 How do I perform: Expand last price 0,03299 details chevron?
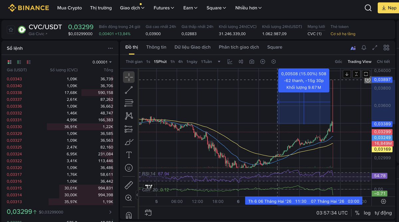pos(110,212)
